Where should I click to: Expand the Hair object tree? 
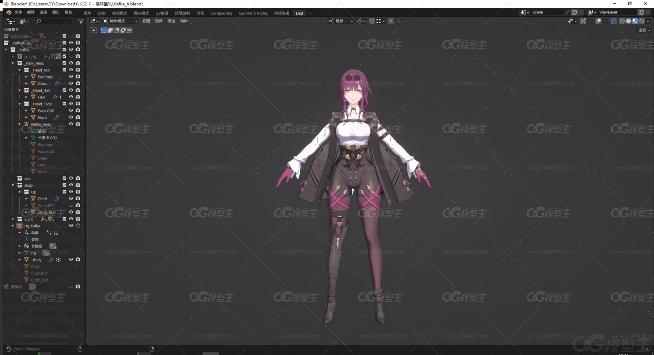26,97
